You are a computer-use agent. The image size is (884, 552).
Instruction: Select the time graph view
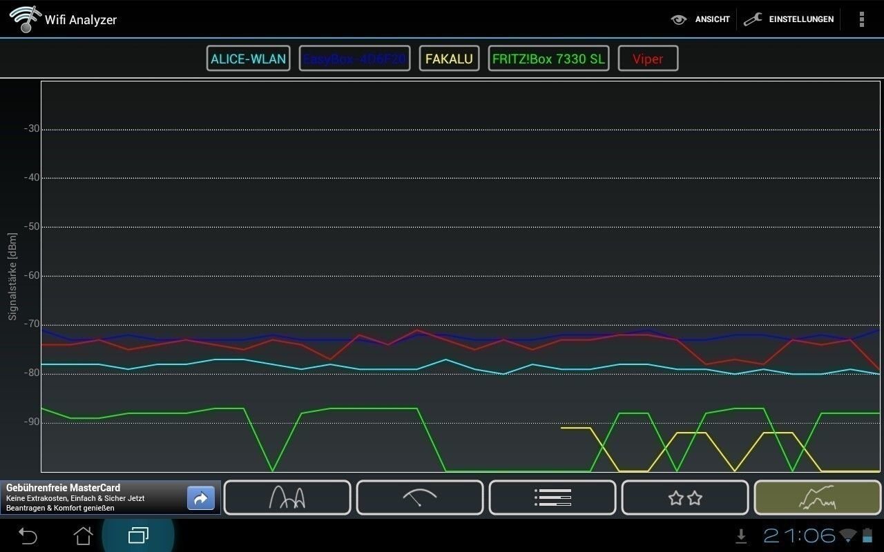coord(818,497)
